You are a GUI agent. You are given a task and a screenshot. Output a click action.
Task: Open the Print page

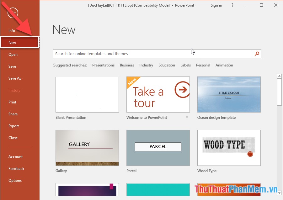click(x=12, y=102)
